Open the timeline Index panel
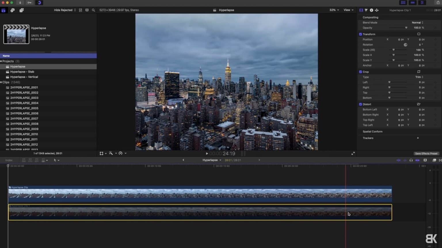This screenshot has height=248, width=442. coord(9,160)
